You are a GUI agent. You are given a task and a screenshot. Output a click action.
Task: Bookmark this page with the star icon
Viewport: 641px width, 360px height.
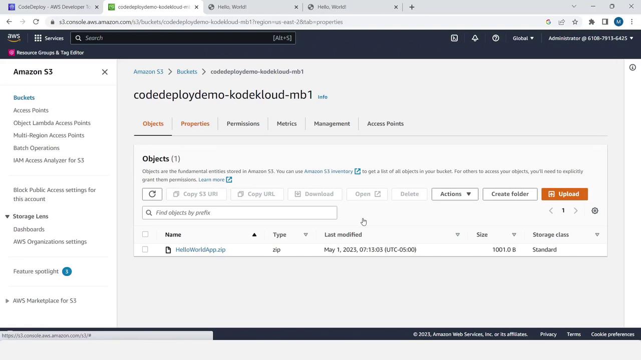pyautogui.click(x=575, y=22)
